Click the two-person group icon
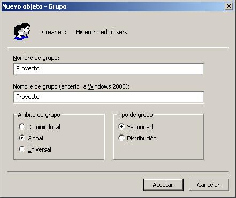 (x=22, y=31)
